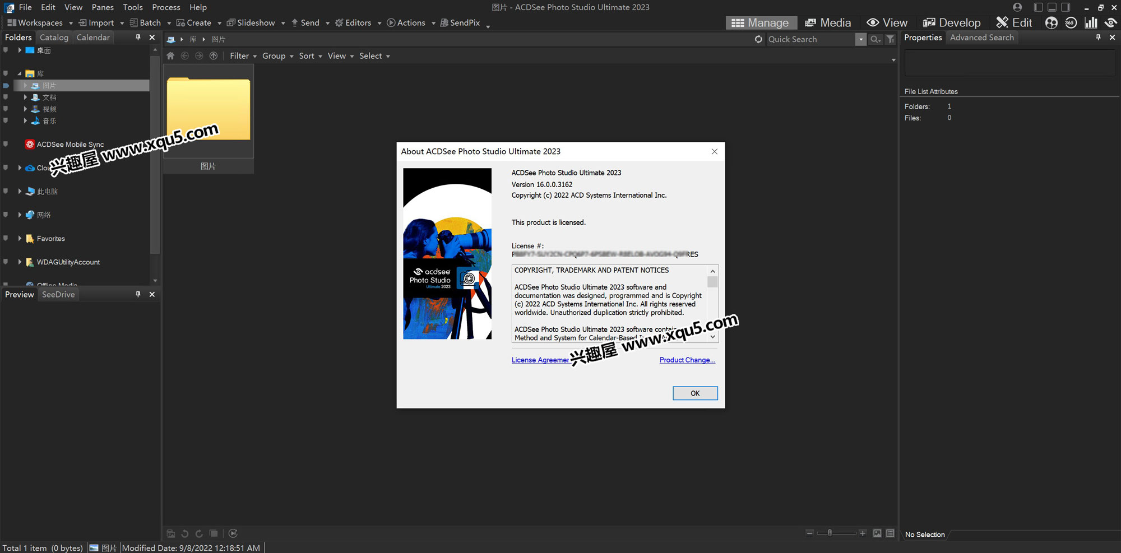The image size is (1121, 553).
Task: Click the Back navigation arrow
Action: pyautogui.click(x=185, y=56)
